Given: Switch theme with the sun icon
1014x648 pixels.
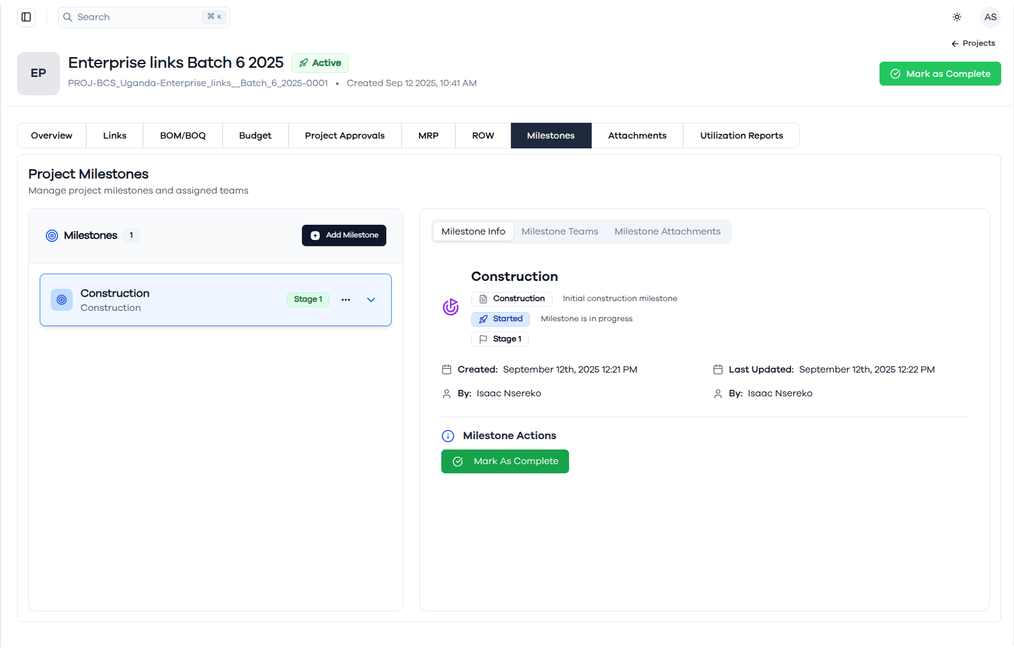Looking at the screenshot, I should click(x=957, y=17).
